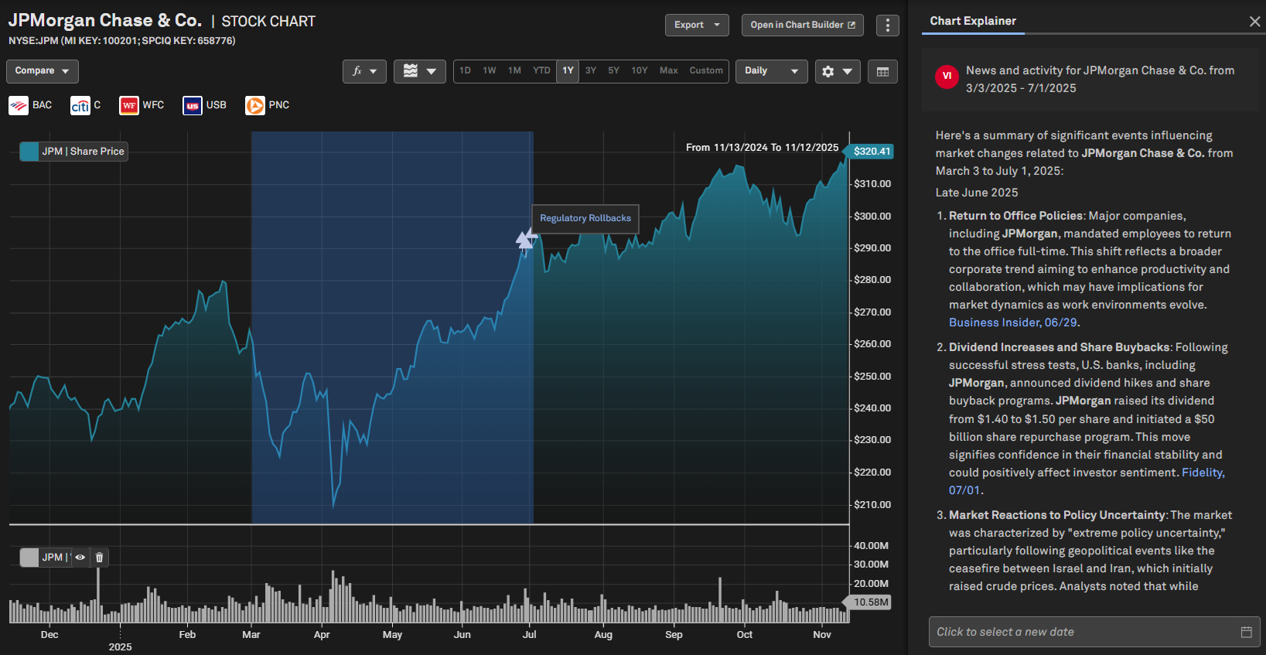Click the JPM | Share Price legend label
Viewport: 1266px width, 655px height.
click(83, 152)
